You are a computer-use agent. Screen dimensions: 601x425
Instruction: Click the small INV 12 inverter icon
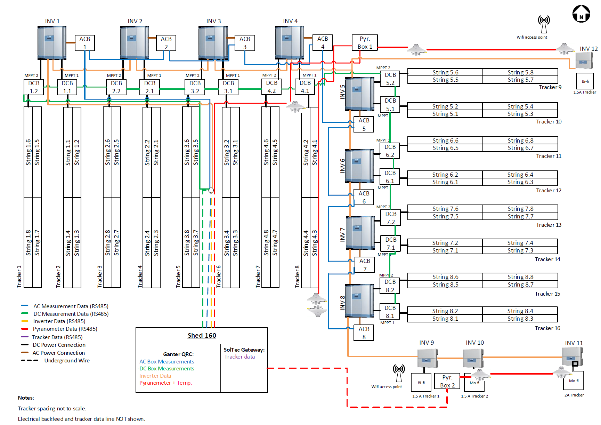pyautogui.click(x=584, y=61)
